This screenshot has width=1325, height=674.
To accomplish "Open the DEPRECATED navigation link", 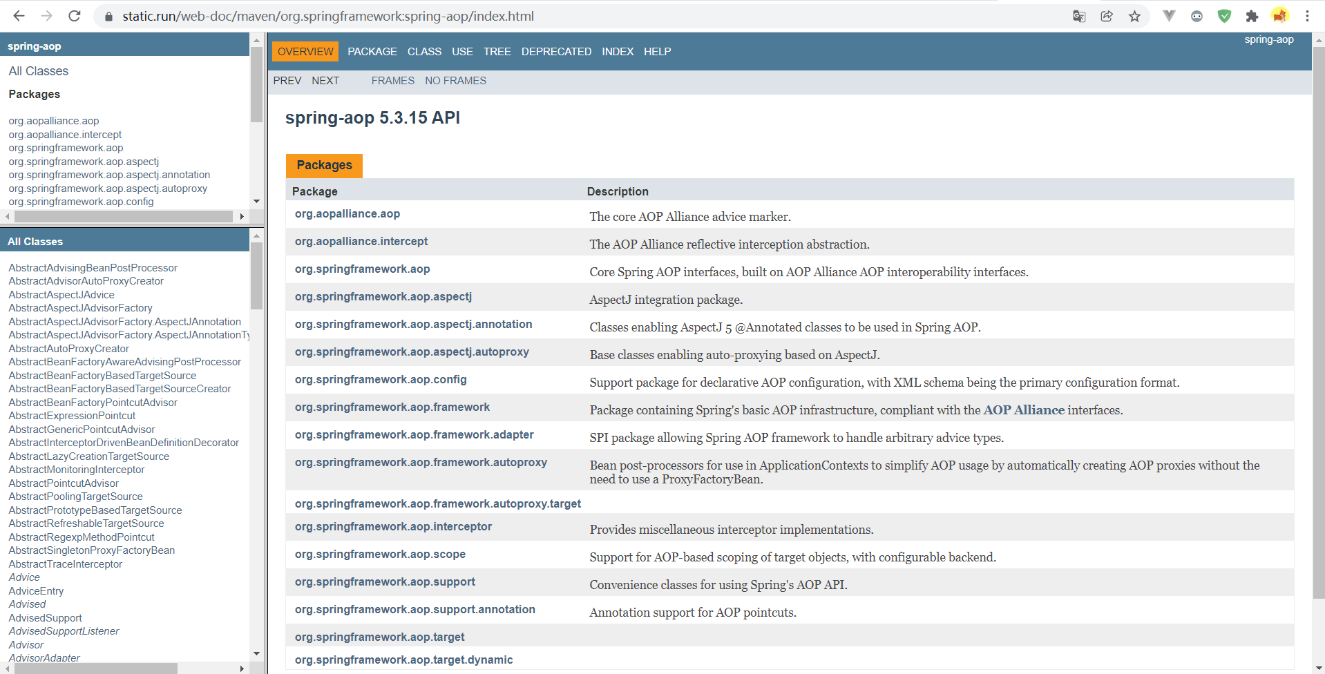I will (556, 51).
